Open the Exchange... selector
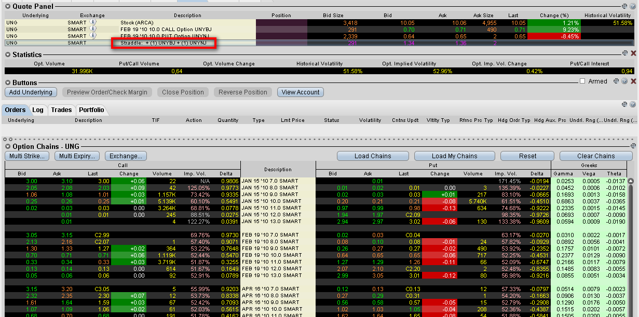 (126, 156)
